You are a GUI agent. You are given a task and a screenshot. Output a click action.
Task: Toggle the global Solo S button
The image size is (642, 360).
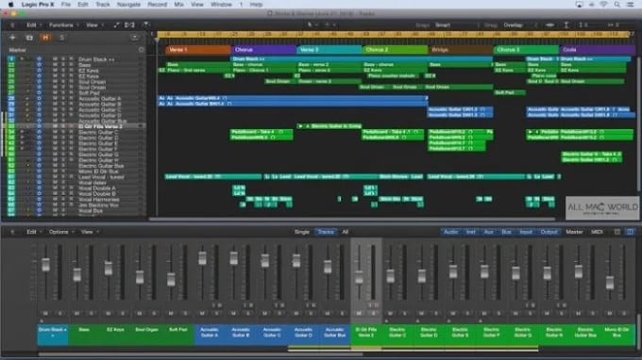[61, 38]
